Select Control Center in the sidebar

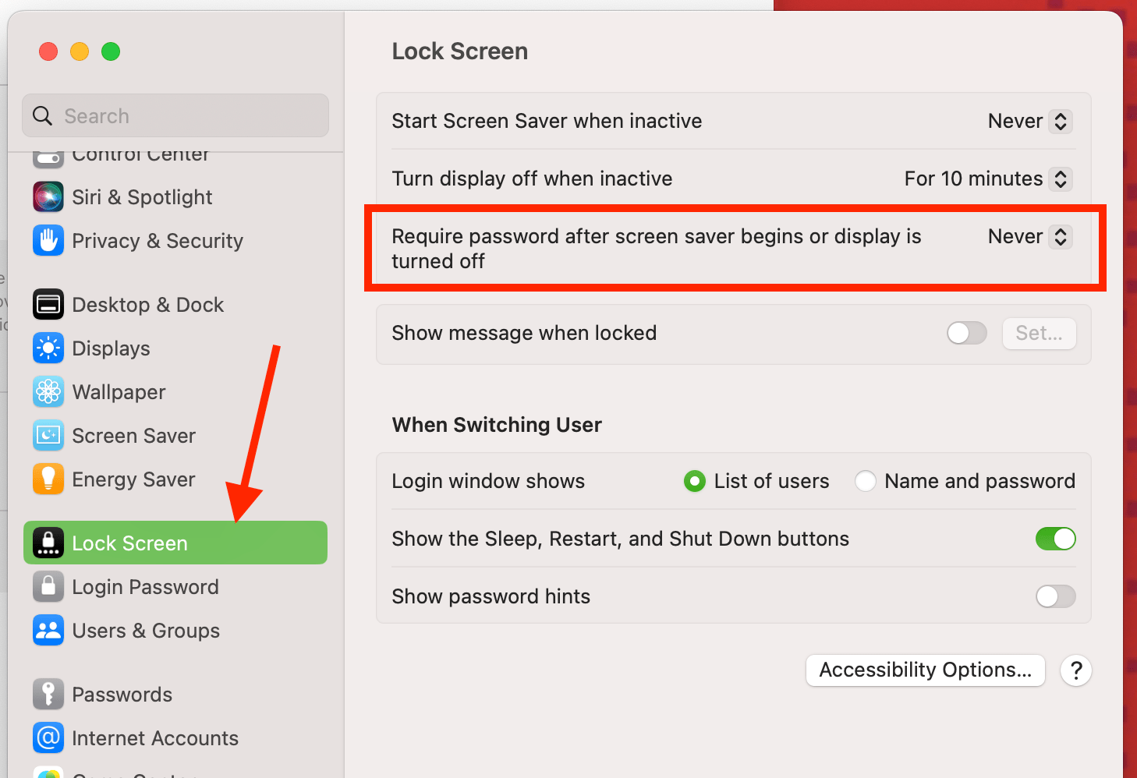click(140, 154)
